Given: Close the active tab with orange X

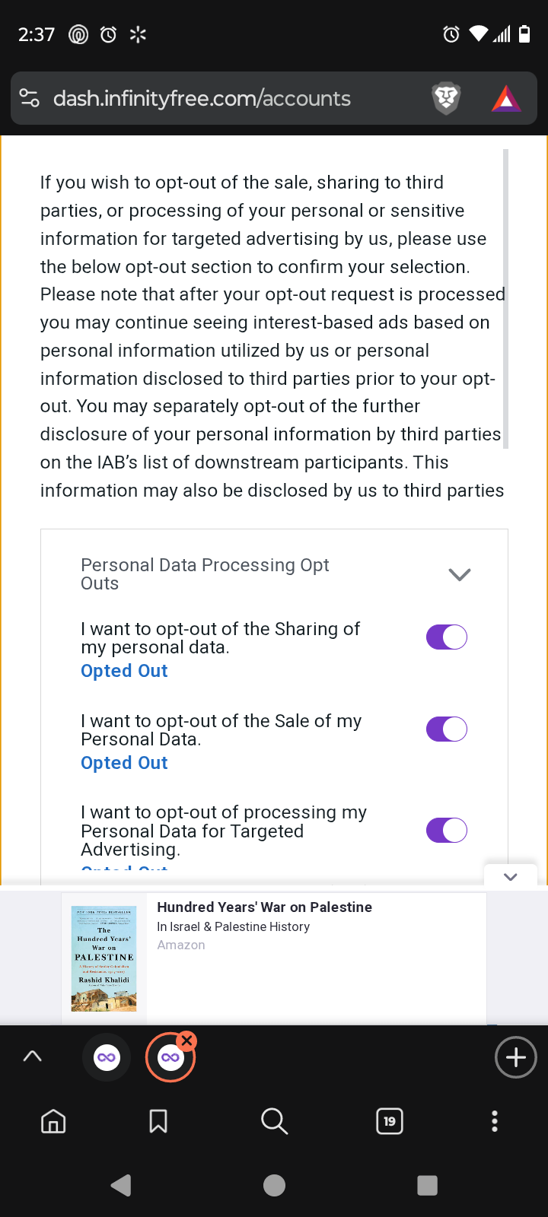Looking at the screenshot, I should (x=187, y=1041).
